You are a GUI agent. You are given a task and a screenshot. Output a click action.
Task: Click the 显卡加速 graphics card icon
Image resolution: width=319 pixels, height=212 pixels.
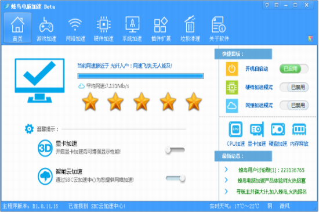pos(257,129)
